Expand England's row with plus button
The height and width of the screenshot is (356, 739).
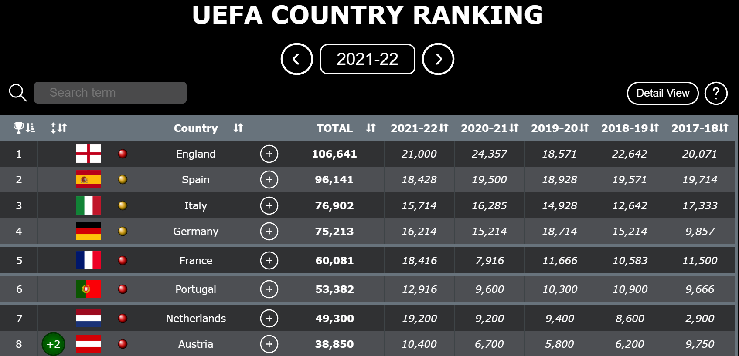(269, 154)
